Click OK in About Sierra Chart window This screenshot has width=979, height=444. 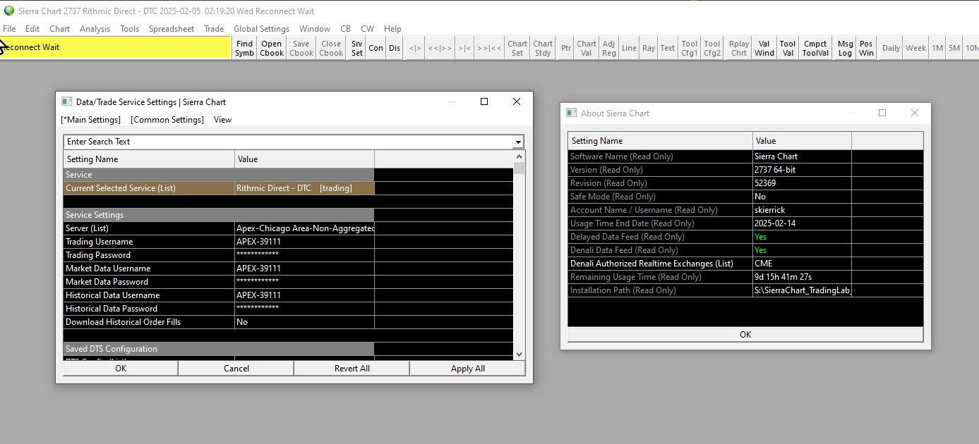[x=745, y=335]
